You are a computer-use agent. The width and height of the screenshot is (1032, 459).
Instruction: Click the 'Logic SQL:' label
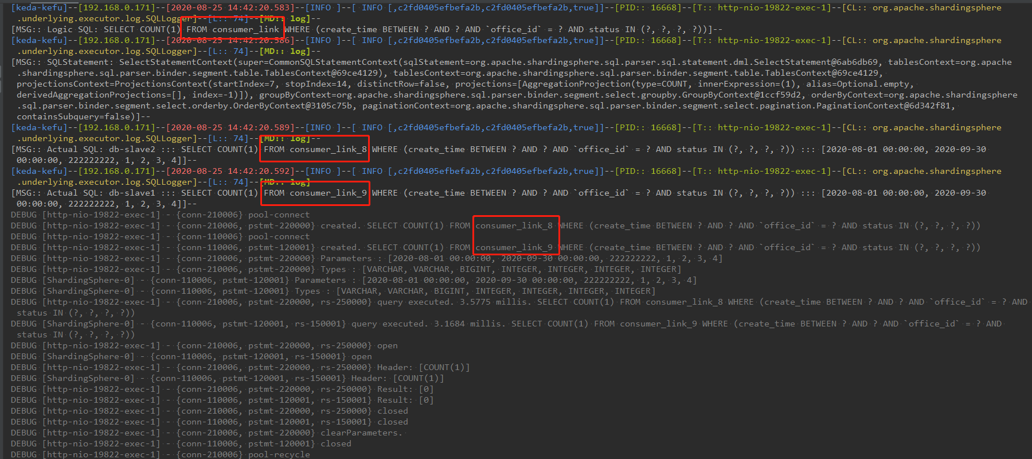point(73,29)
